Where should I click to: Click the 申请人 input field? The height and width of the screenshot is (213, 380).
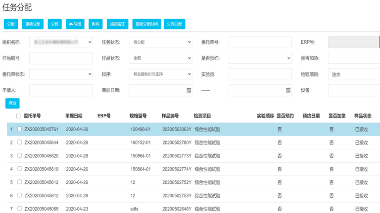[61, 90]
